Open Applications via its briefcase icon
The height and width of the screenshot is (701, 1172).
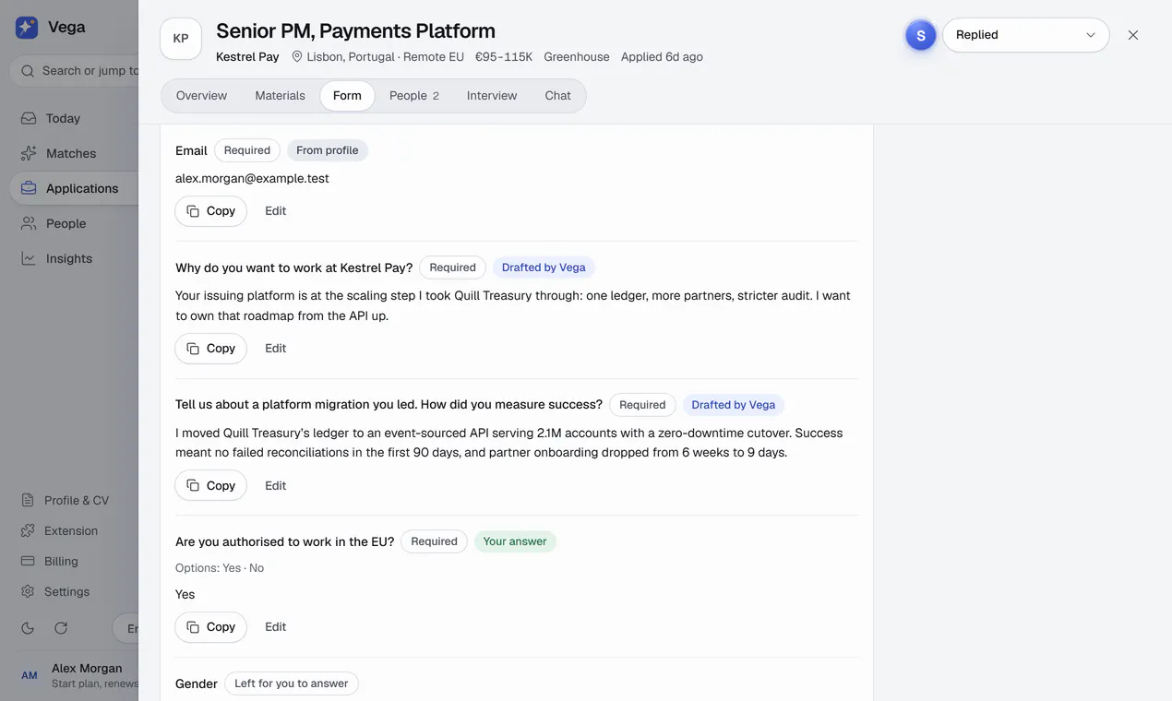29,188
